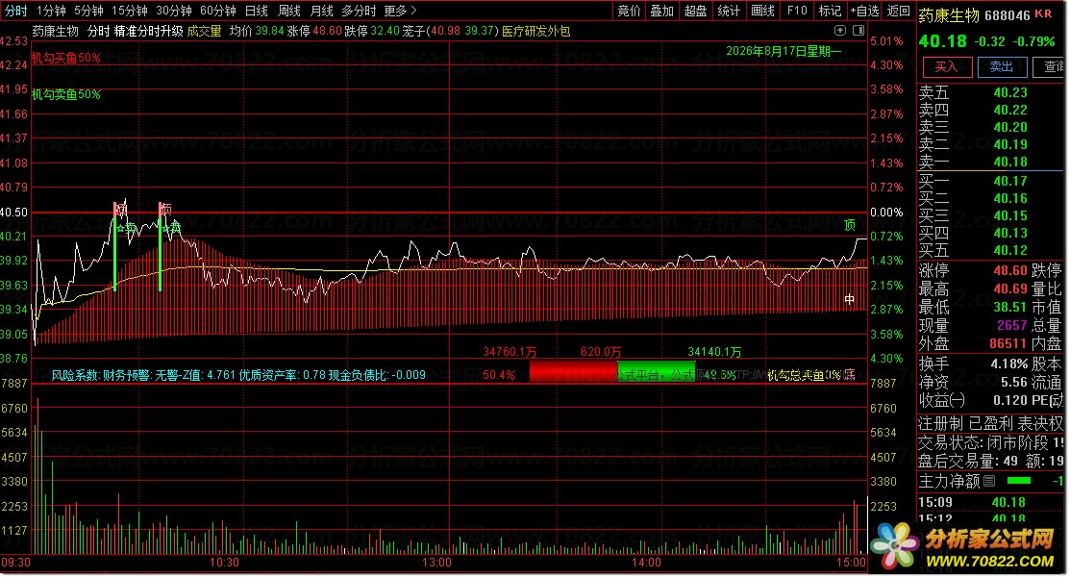Click the current price 40.18 in quote header

(942, 41)
